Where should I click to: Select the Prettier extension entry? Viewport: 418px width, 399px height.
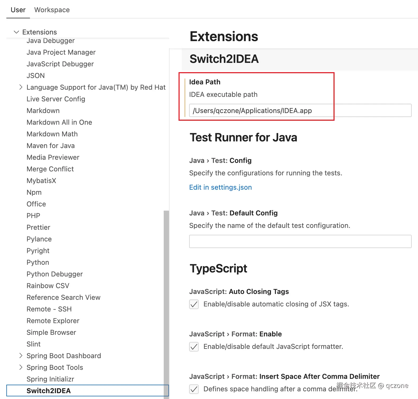click(38, 227)
